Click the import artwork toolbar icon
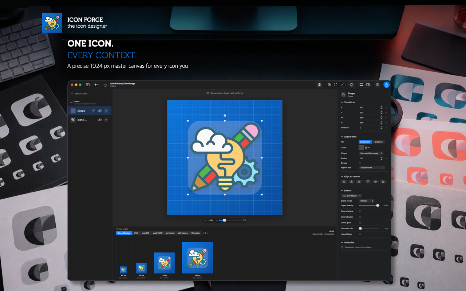Screen dimensions: 466x291 [105, 85]
